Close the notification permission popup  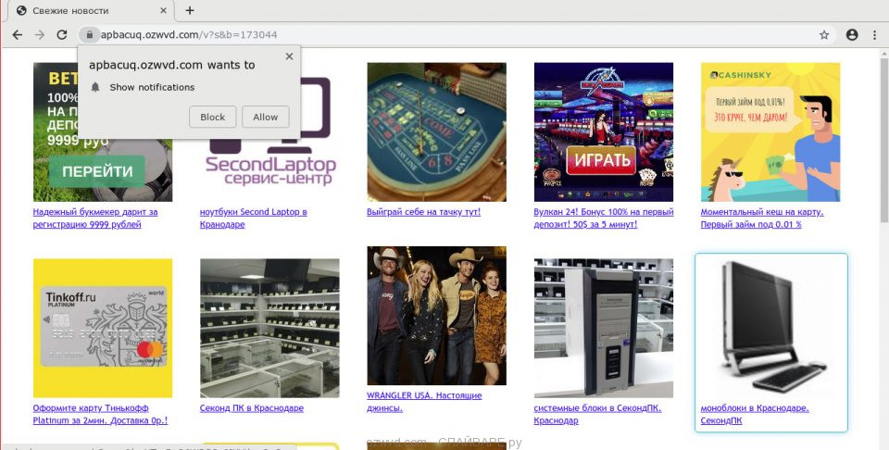point(289,56)
